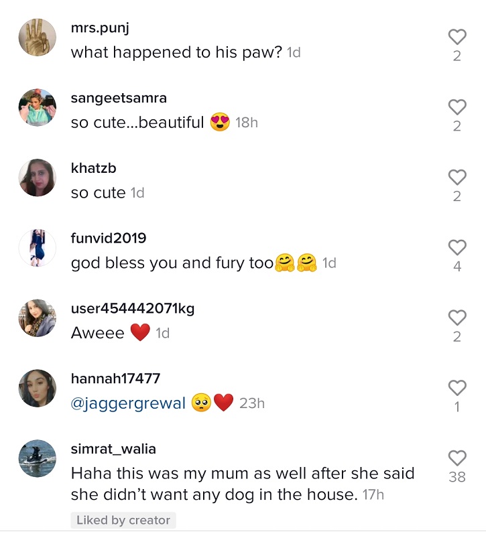Open the simrat_walia username

(x=113, y=449)
